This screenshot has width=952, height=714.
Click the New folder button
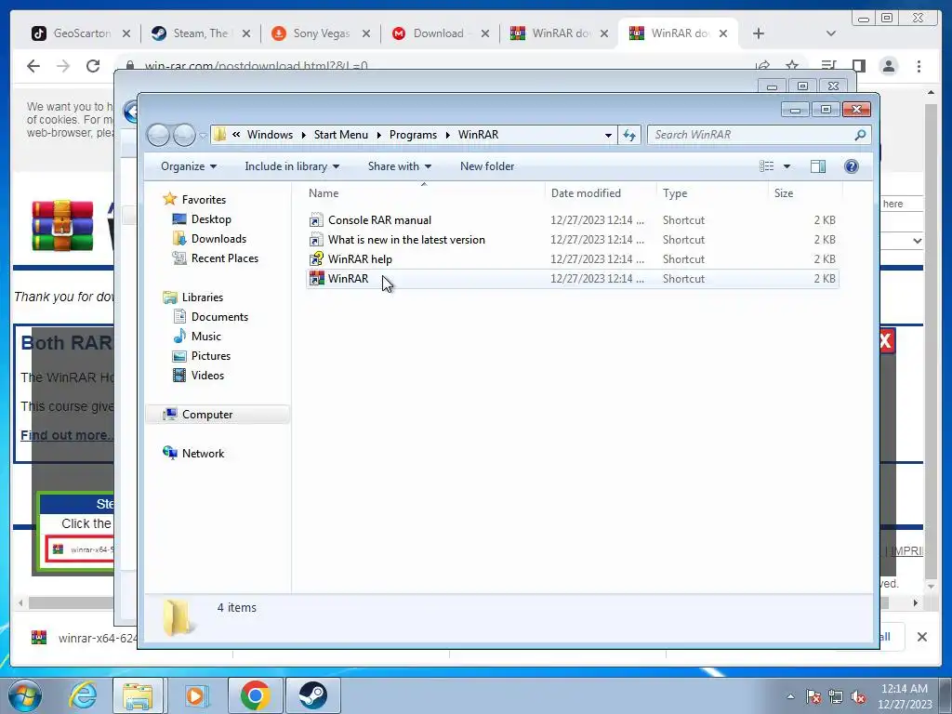coord(487,166)
